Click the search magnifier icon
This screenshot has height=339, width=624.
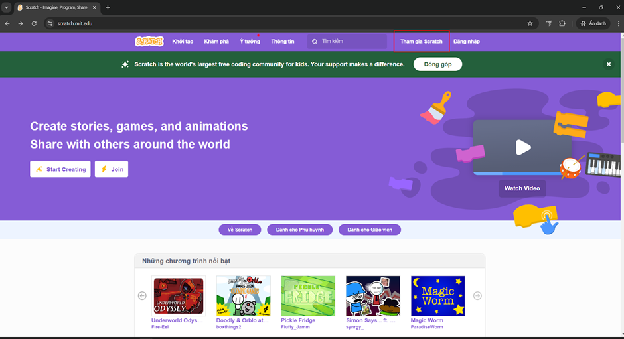pyautogui.click(x=315, y=42)
